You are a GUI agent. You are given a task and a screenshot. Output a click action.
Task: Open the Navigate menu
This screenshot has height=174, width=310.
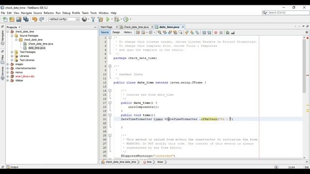coord(26,13)
